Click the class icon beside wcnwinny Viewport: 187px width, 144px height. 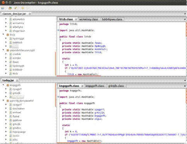pyautogui.click(x=10, y=23)
